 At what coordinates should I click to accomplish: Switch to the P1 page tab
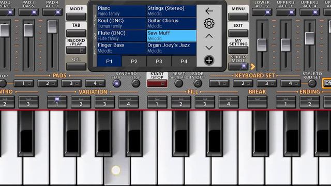coord(109,61)
